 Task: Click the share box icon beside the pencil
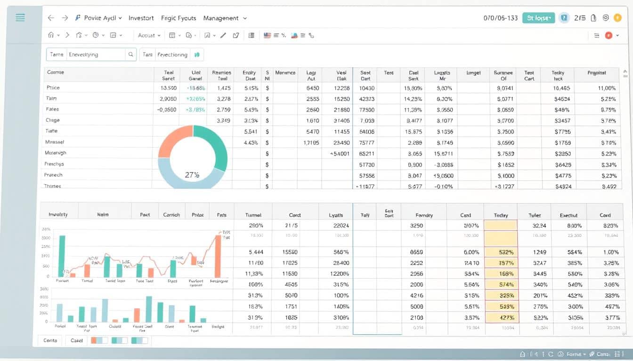tap(236, 35)
